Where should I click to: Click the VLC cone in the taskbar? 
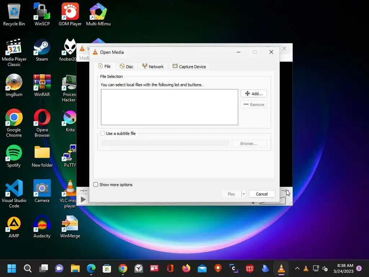[281, 268]
